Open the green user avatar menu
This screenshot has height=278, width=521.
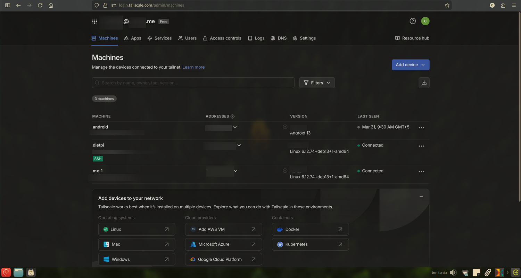[x=425, y=21]
